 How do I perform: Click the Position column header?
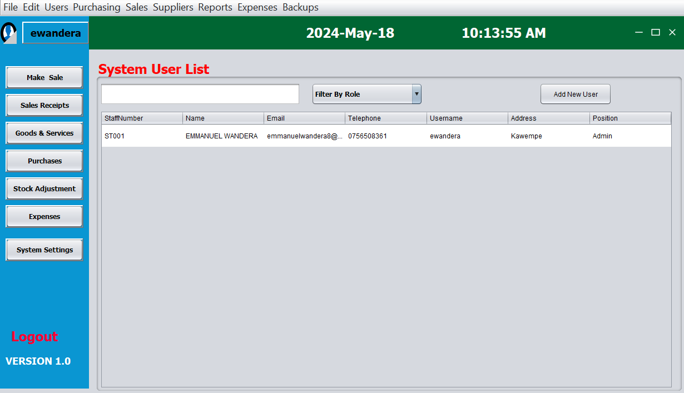point(630,118)
